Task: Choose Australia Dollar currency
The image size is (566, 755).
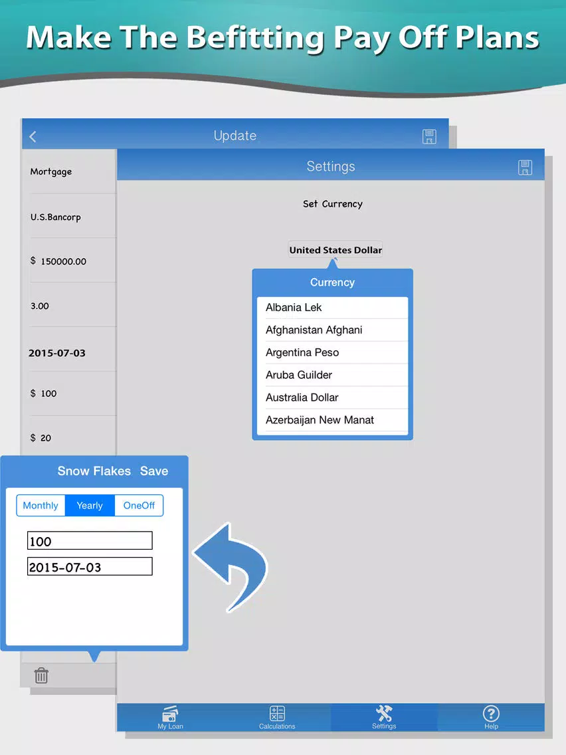Action: point(333,397)
